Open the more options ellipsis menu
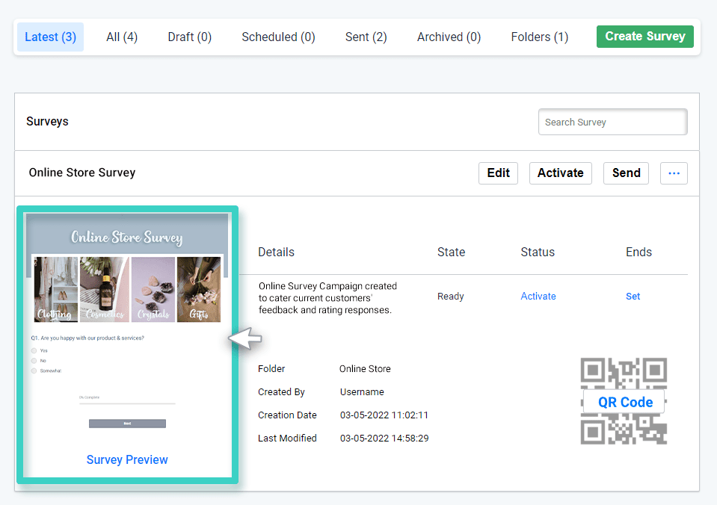Screen dimensions: 717x505 pos(673,173)
